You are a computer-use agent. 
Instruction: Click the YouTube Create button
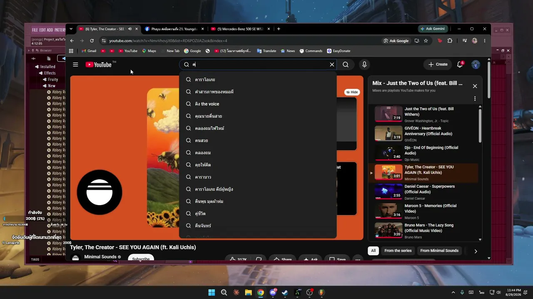point(438,64)
